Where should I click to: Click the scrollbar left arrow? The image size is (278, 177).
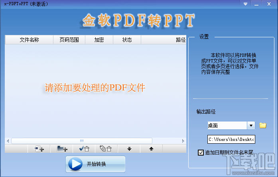[8, 141]
